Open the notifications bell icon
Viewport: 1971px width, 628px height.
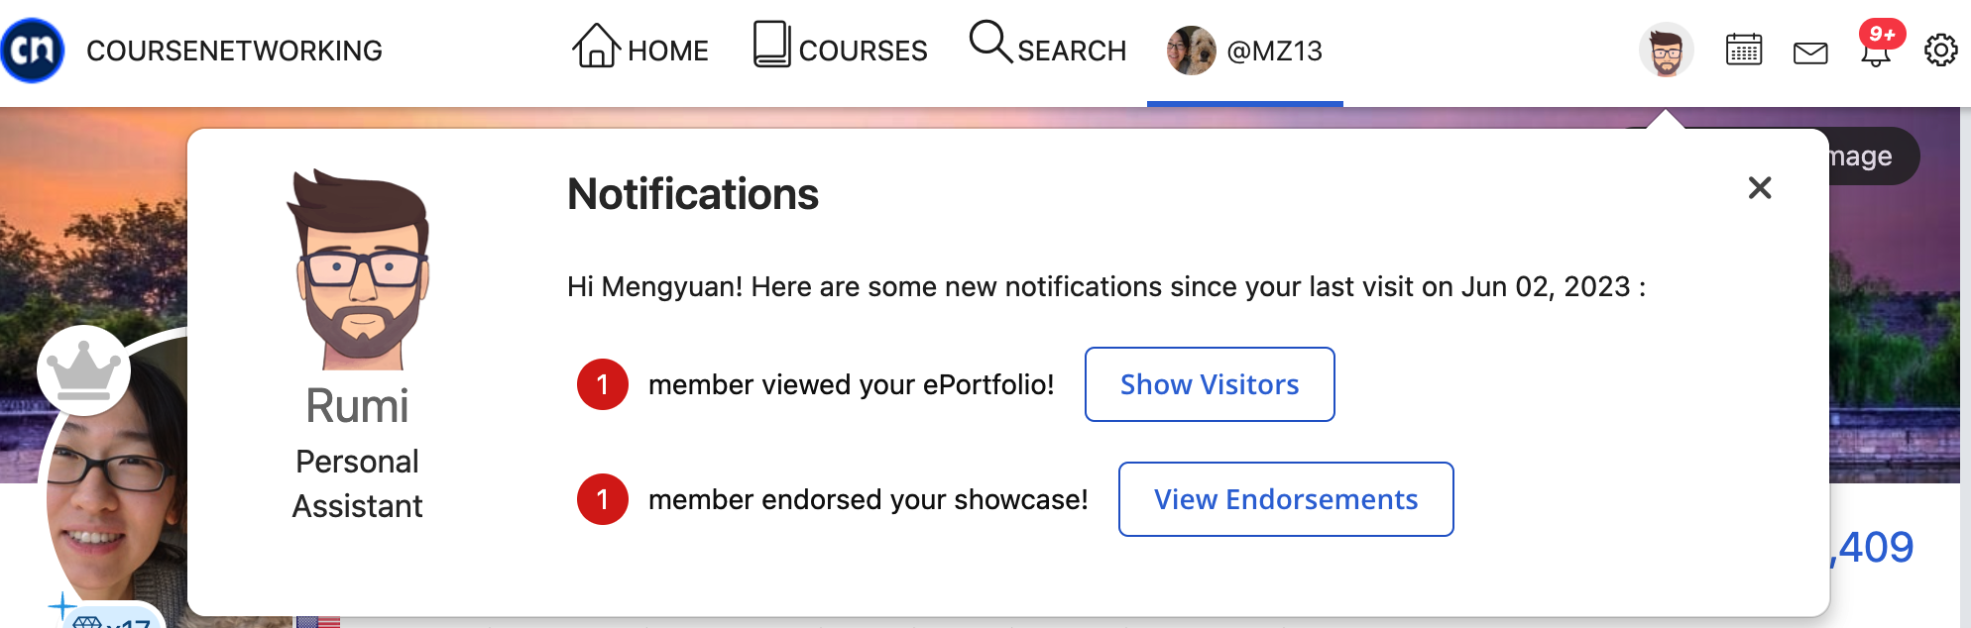pos(1875,54)
